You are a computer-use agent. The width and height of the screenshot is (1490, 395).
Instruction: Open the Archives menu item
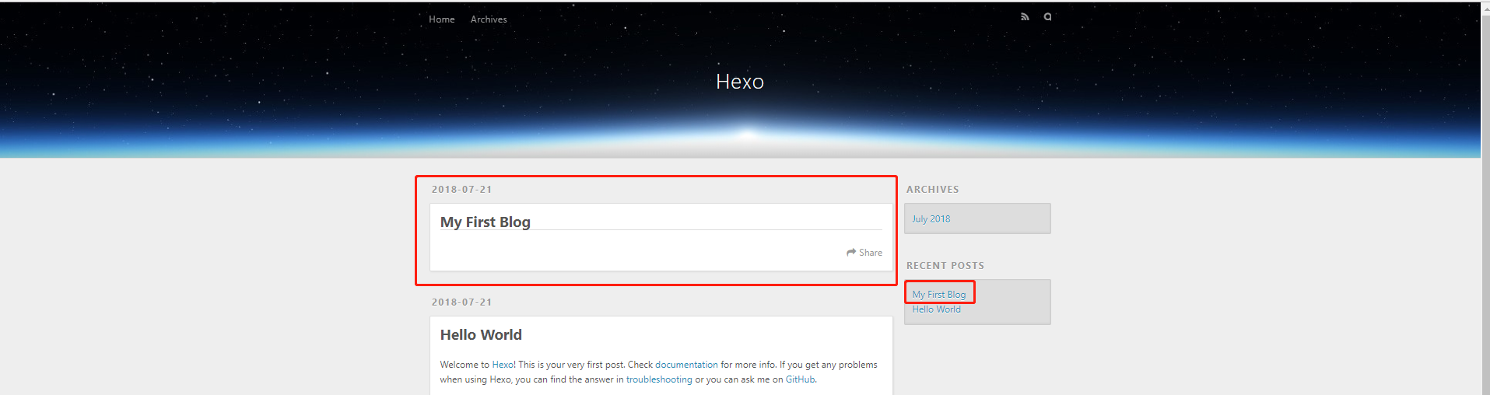[x=489, y=19]
